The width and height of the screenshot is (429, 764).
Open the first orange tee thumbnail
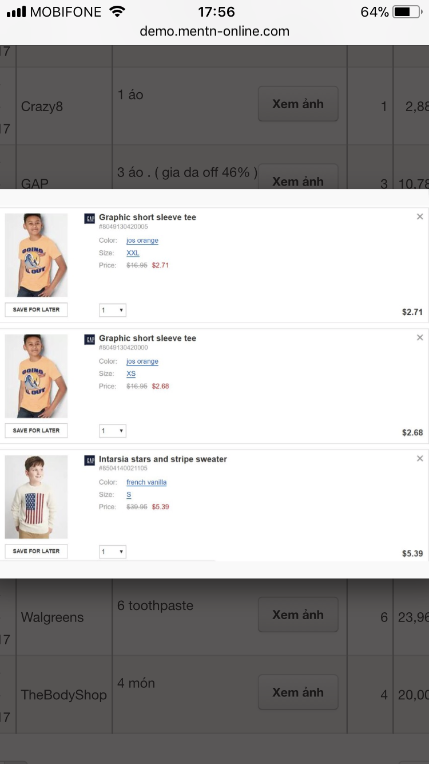(x=36, y=255)
